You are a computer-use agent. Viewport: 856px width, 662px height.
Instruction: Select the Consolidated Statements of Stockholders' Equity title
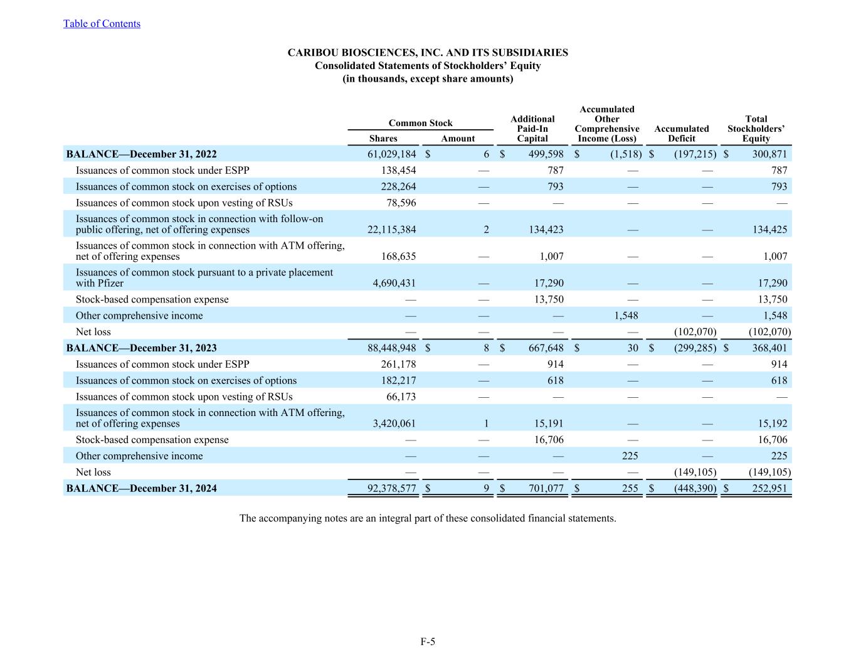pyautogui.click(x=428, y=66)
